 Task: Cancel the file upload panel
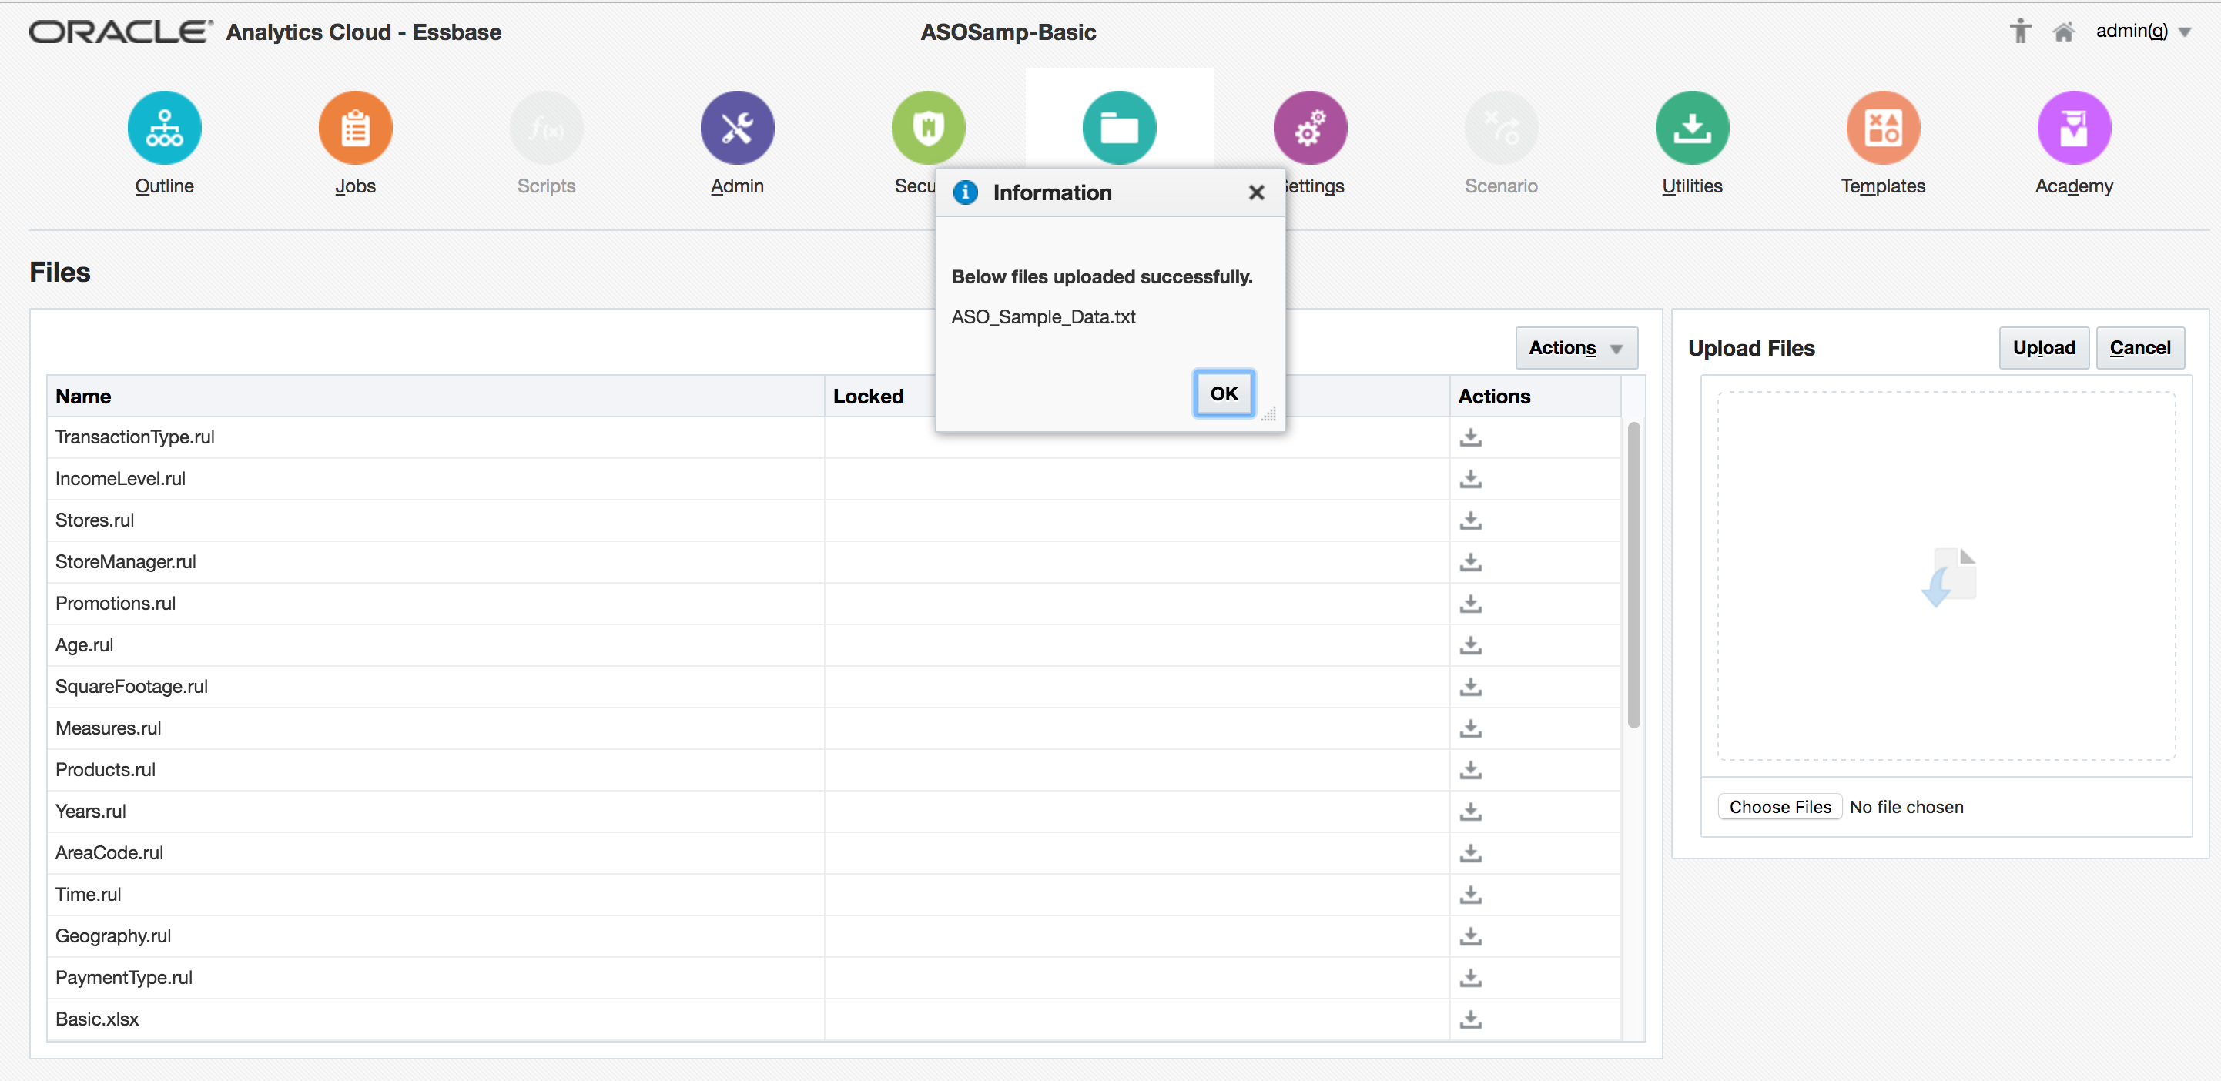click(2139, 348)
